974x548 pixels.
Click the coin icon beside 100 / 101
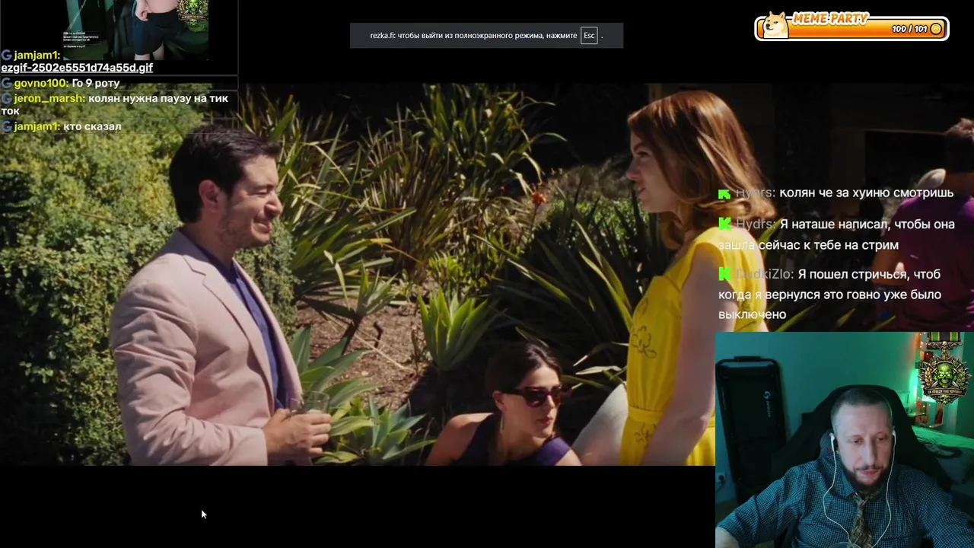click(x=936, y=29)
